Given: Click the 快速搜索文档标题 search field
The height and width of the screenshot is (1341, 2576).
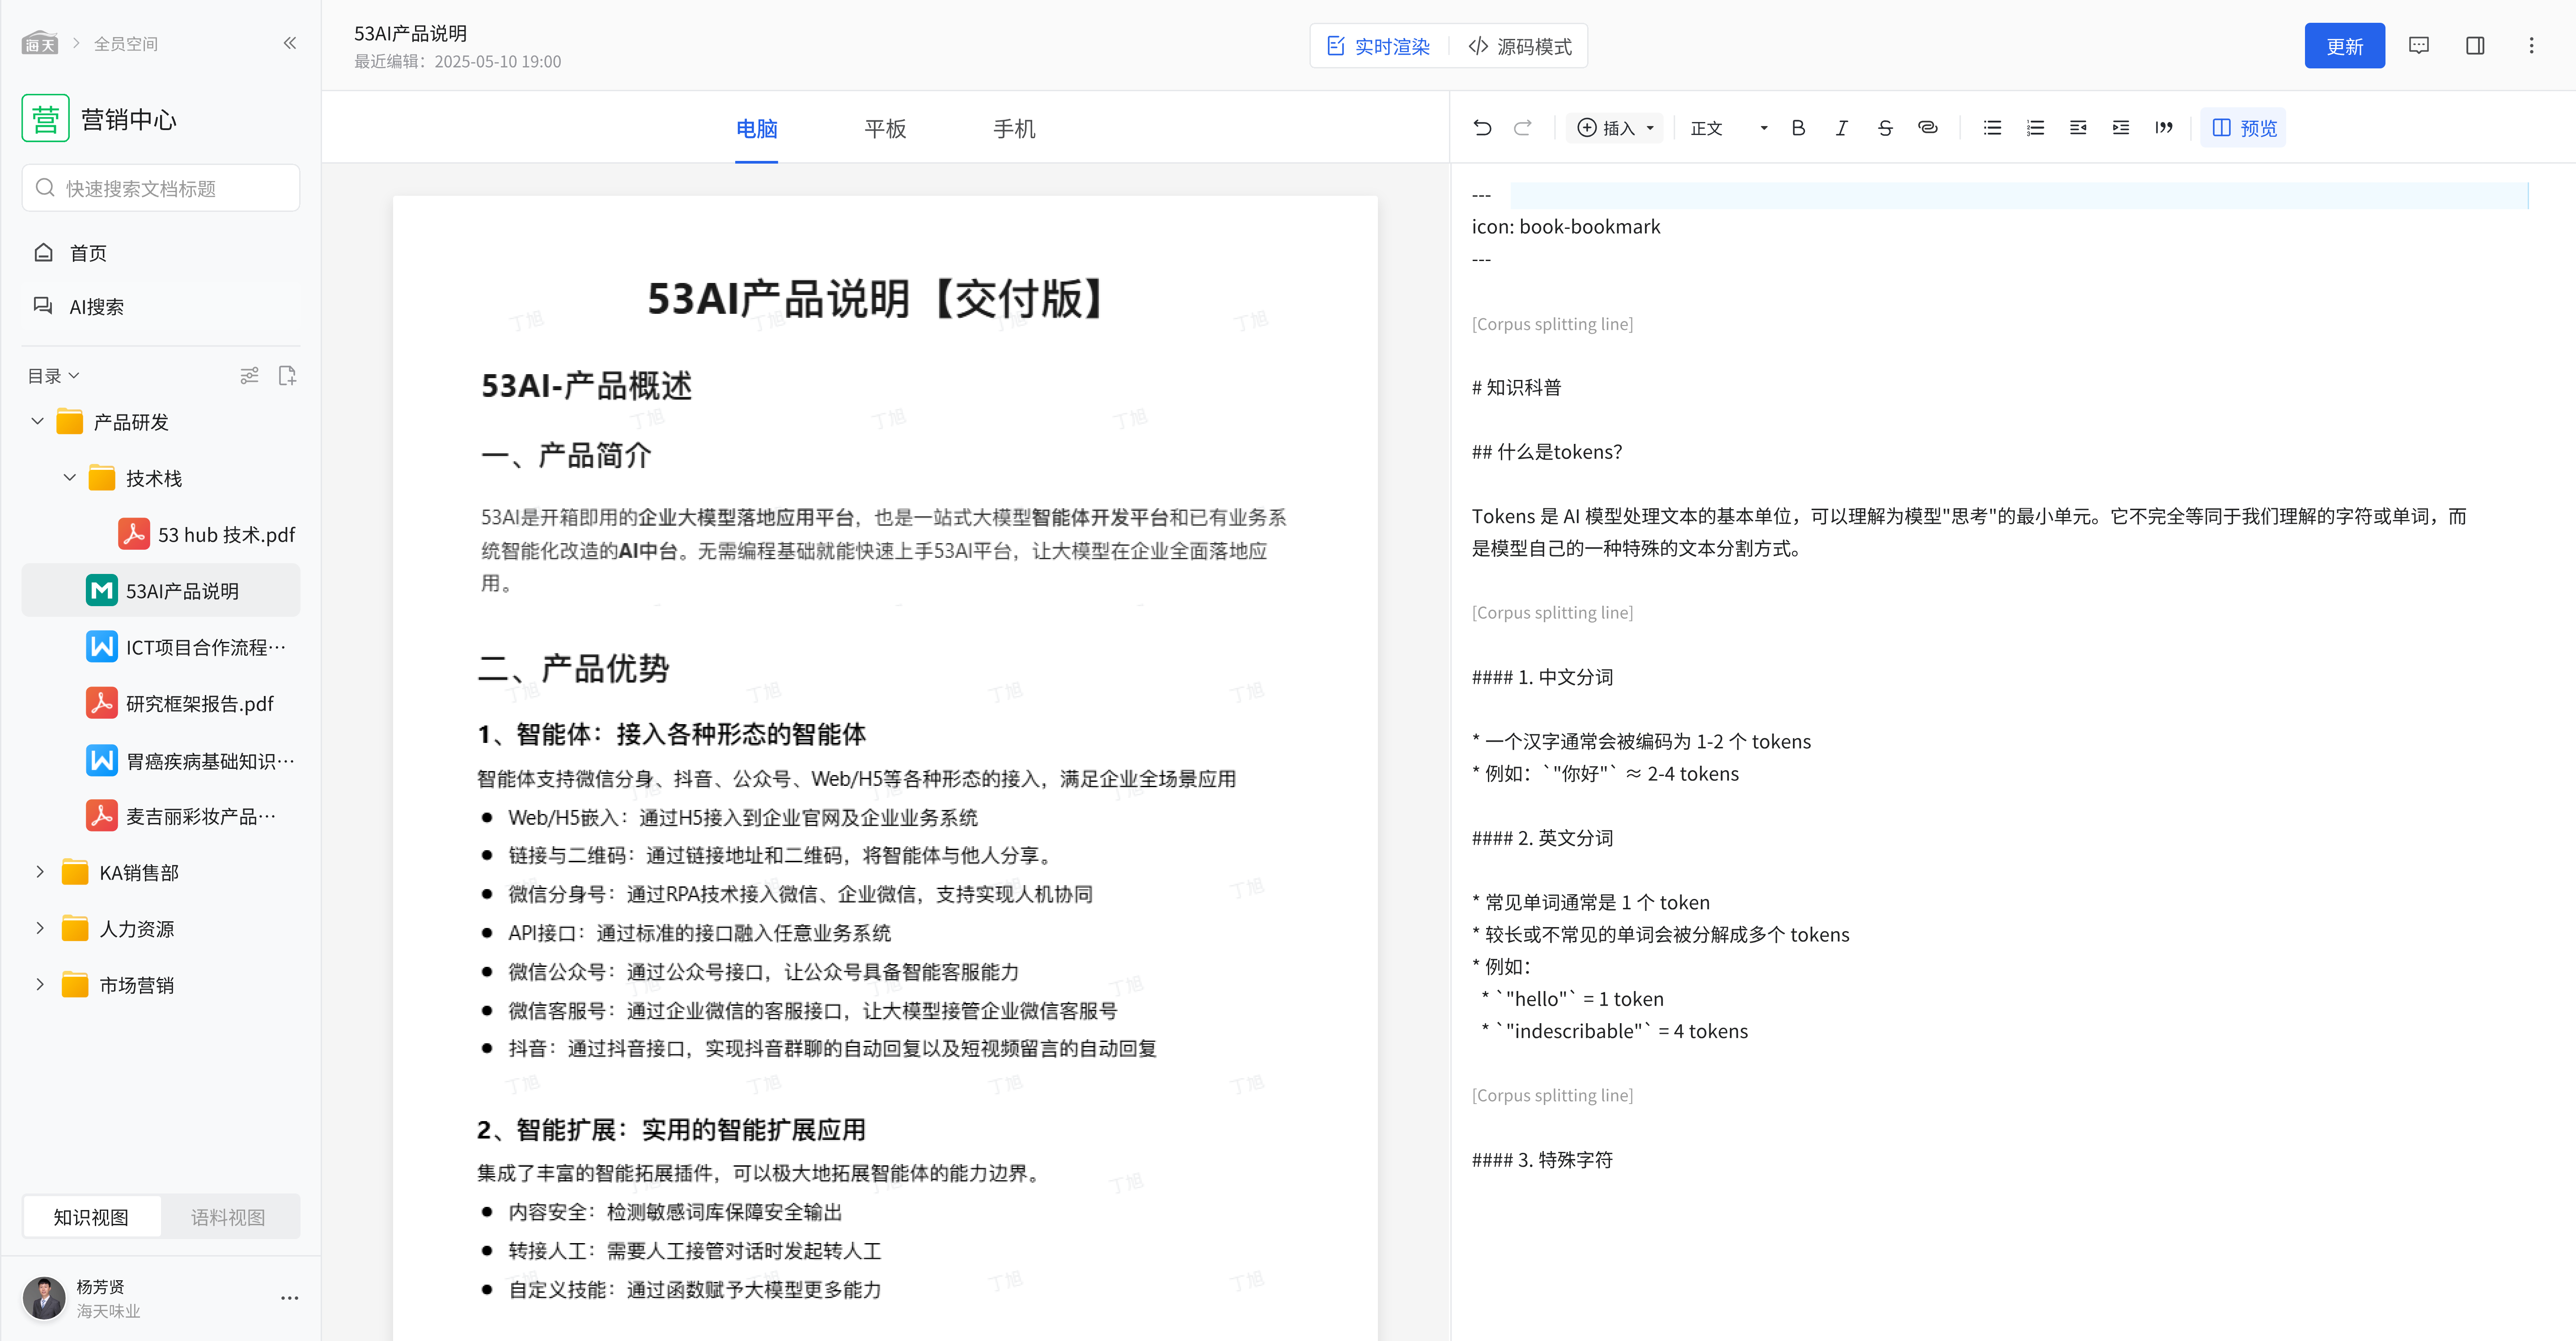Looking at the screenshot, I should pyautogui.click(x=160, y=188).
